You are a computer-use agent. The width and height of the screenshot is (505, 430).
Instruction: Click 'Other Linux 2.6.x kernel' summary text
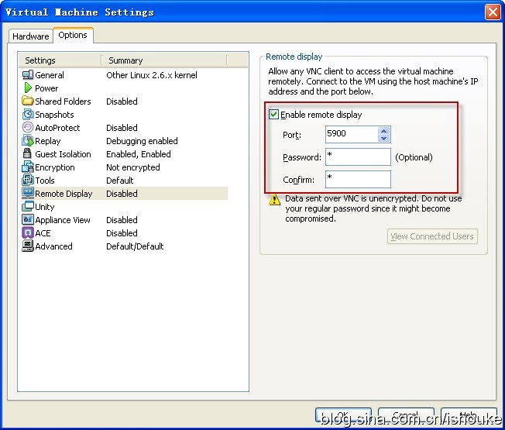coord(152,75)
